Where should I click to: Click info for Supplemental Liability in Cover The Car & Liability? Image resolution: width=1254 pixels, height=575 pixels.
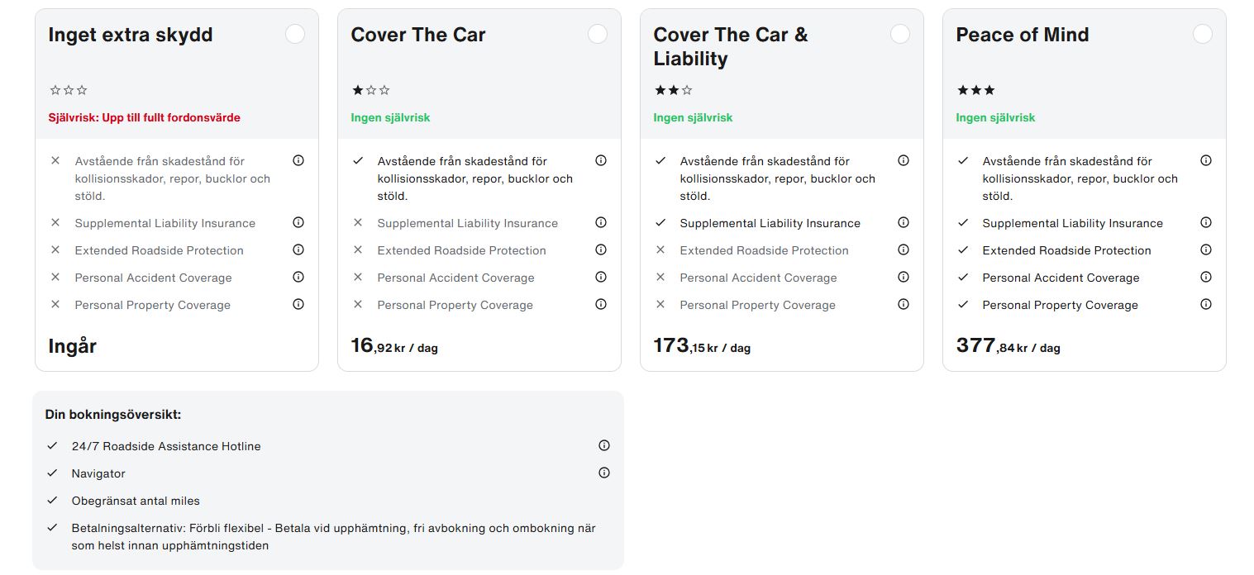[x=904, y=222]
